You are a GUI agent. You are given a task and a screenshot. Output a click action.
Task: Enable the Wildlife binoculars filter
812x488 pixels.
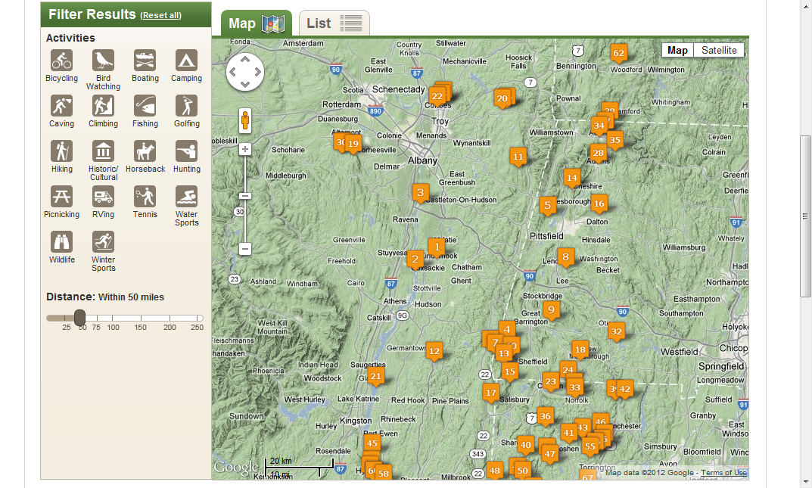[61, 242]
